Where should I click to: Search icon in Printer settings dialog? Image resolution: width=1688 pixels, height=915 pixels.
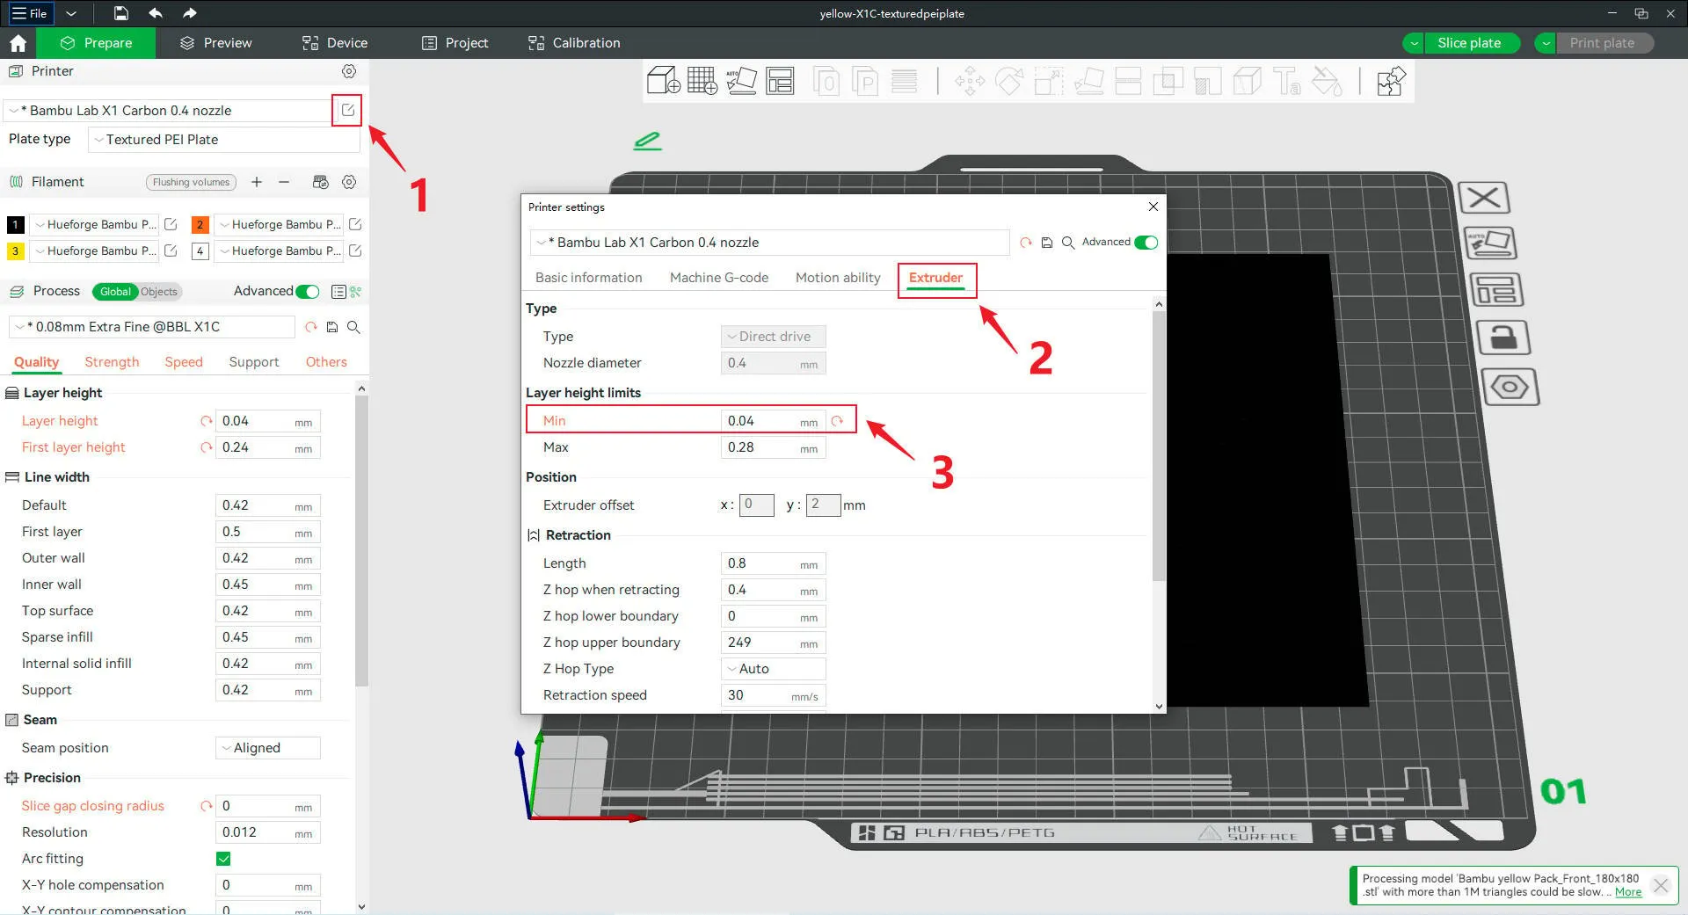point(1068,243)
